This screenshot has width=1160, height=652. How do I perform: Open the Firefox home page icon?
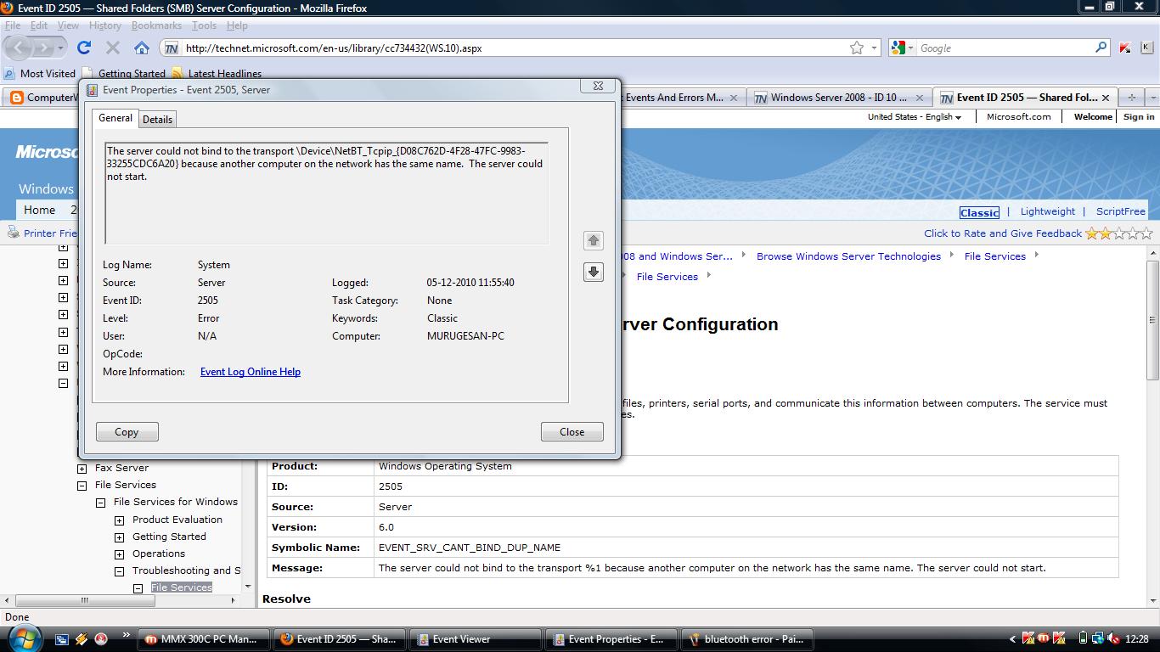coord(142,48)
